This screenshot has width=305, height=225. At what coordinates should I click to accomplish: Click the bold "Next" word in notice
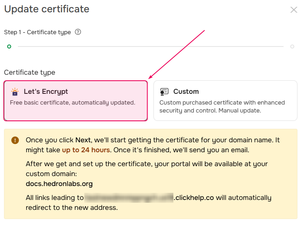[83, 140]
